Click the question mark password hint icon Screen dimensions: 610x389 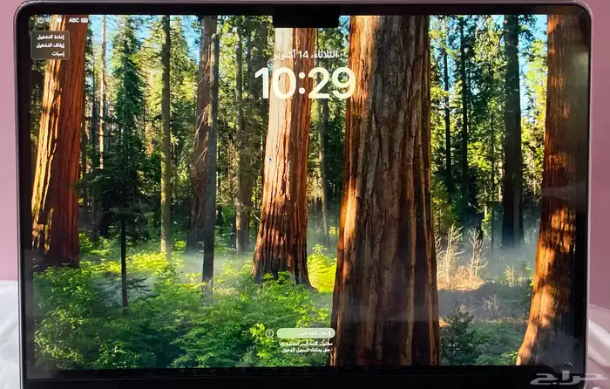270,333
